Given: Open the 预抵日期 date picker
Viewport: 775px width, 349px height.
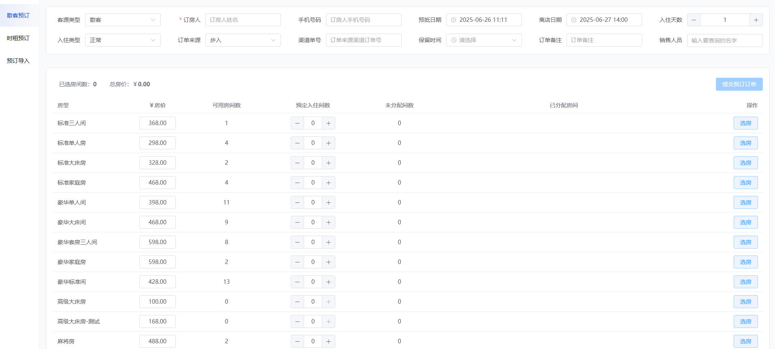Looking at the screenshot, I should (484, 20).
